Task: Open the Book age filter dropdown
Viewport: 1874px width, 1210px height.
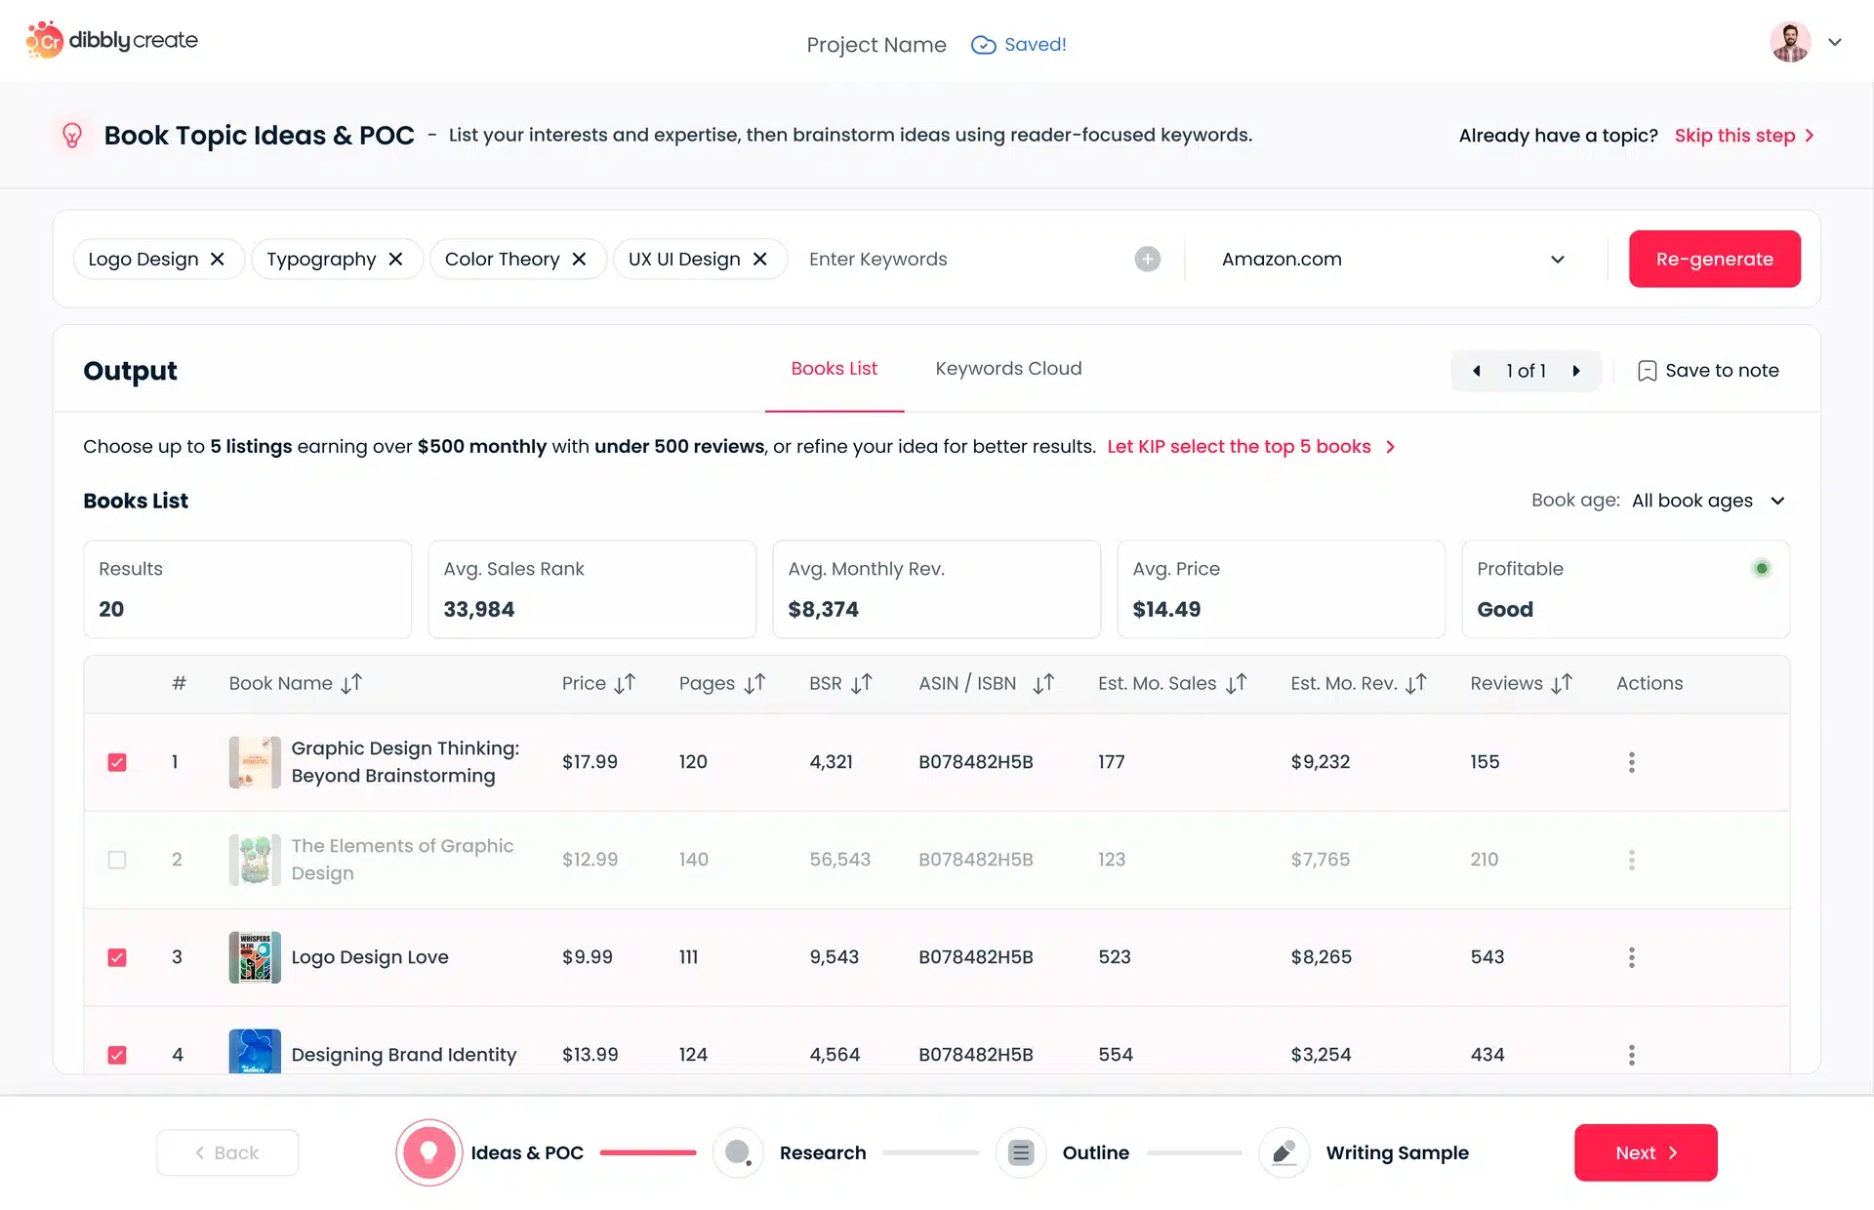Action: point(1708,501)
